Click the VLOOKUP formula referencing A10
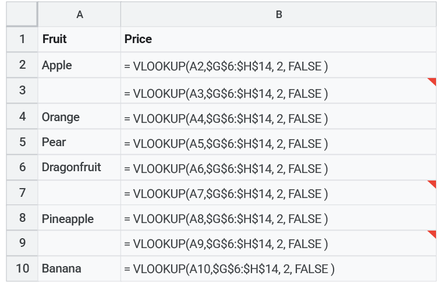 (x=229, y=269)
